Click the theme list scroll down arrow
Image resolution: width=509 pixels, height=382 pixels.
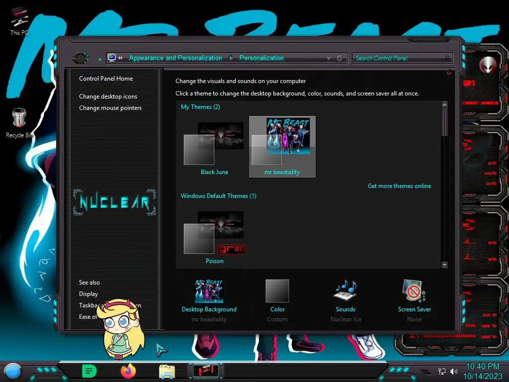click(x=444, y=265)
